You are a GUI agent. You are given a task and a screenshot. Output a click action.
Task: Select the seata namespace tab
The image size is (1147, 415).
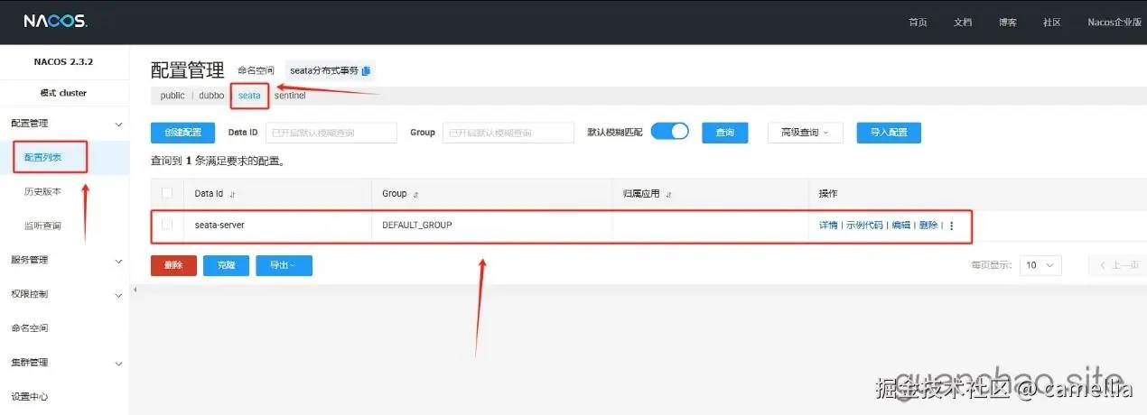pos(249,96)
